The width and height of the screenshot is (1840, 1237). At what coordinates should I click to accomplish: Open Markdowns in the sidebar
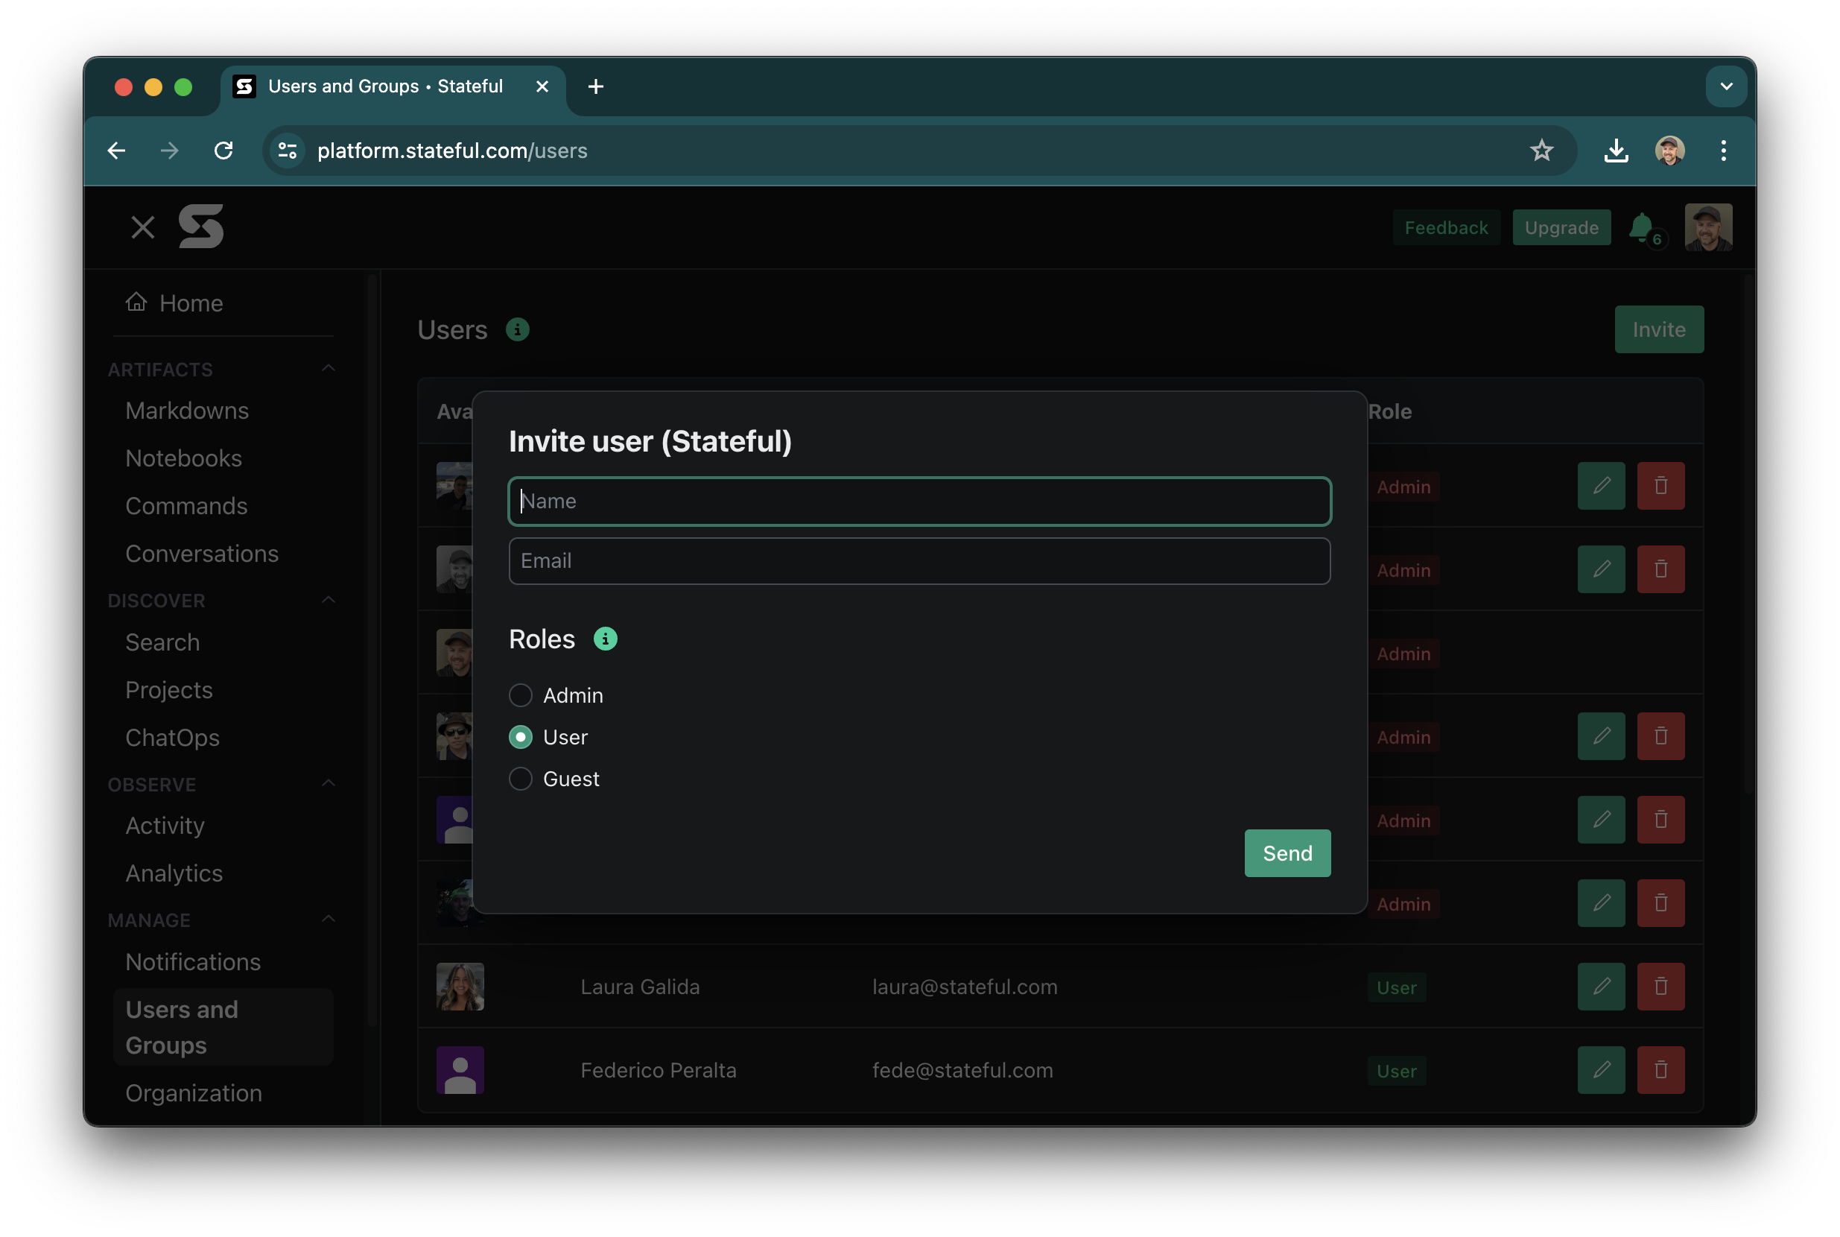click(x=187, y=411)
